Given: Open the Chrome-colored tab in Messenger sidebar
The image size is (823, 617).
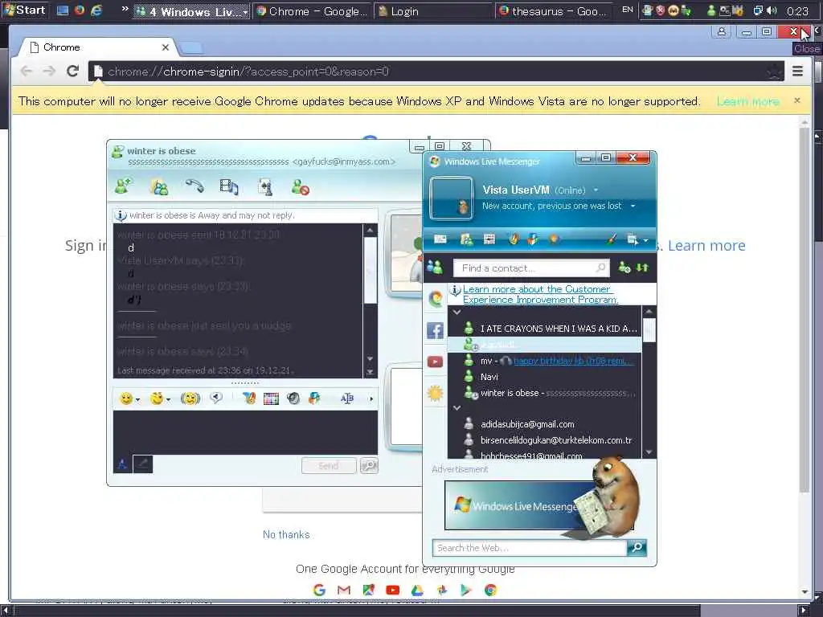Looking at the screenshot, I should click(x=435, y=299).
